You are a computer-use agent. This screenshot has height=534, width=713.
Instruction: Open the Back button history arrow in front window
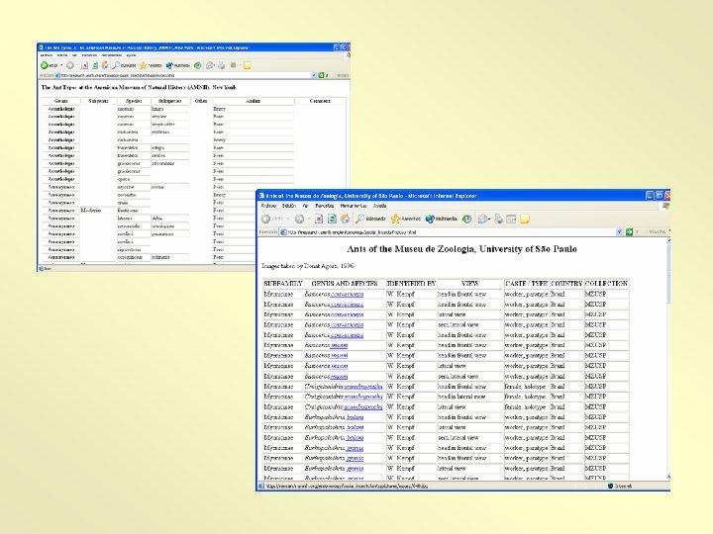click(x=289, y=219)
